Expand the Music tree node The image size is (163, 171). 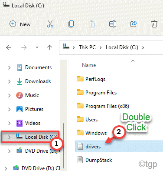coord(10,95)
